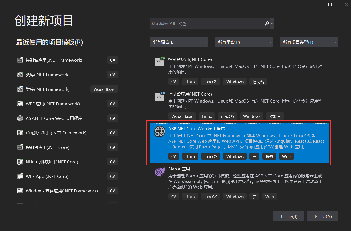Choose the C# 控制台应用(.NET Core) template title

(x=190, y=59)
